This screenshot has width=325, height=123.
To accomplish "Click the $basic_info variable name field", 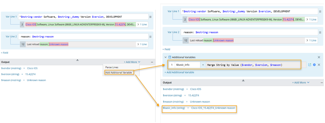I will pos(187,65).
